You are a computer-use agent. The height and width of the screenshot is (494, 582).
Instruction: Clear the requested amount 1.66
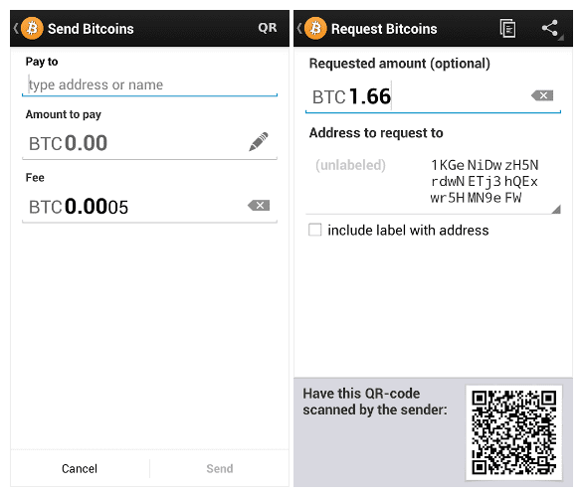(542, 95)
